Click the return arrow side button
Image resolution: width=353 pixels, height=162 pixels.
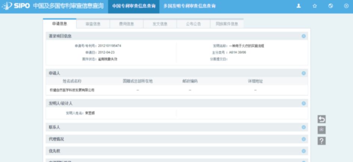(322, 119)
